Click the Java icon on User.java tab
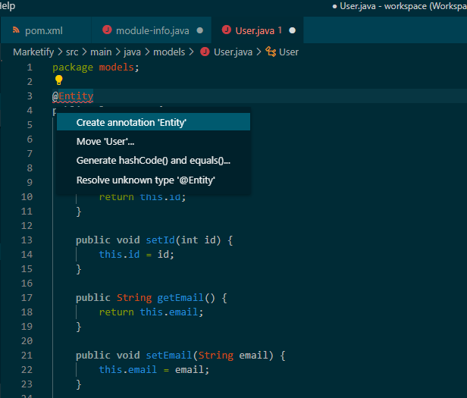The width and height of the screenshot is (467, 398). point(227,30)
